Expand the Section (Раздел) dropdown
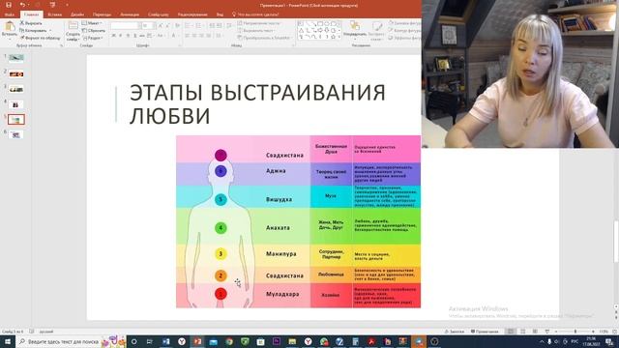Image resolution: width=619 pixels, height=348 pixels. [x=93, y=38]
